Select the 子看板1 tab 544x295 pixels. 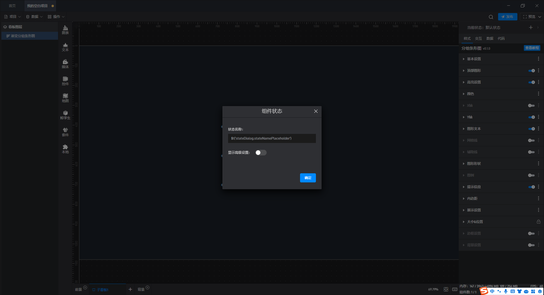click(108, 290)
